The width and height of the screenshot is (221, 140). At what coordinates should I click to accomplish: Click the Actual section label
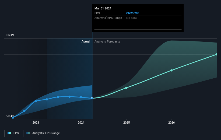[86, 41]
